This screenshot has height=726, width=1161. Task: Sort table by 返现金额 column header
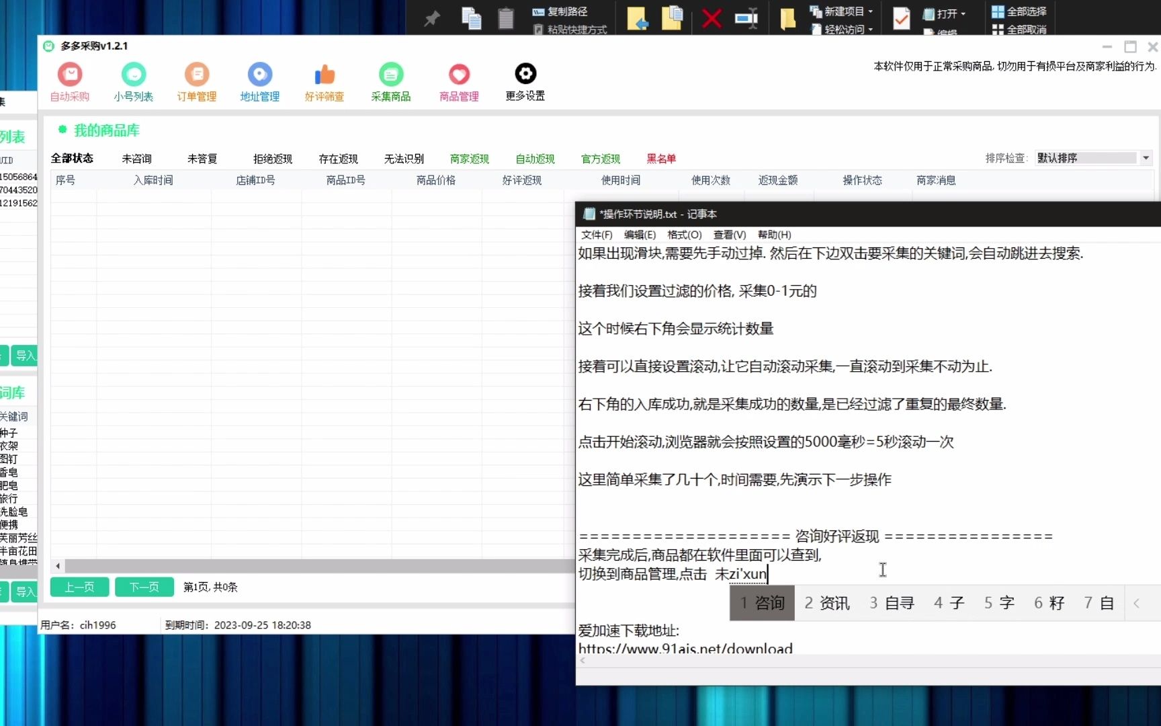pos(778,180)
